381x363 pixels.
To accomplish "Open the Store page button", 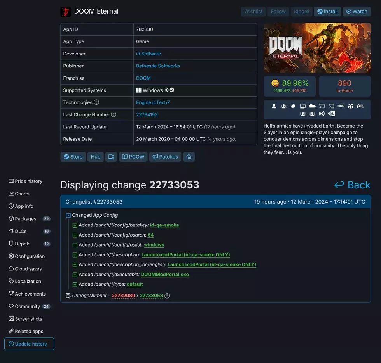I will point(73,157).
